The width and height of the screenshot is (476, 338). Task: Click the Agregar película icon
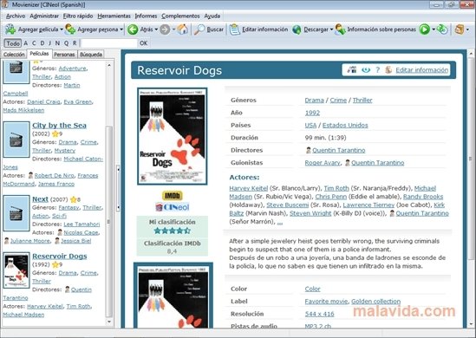pos(10,29)
